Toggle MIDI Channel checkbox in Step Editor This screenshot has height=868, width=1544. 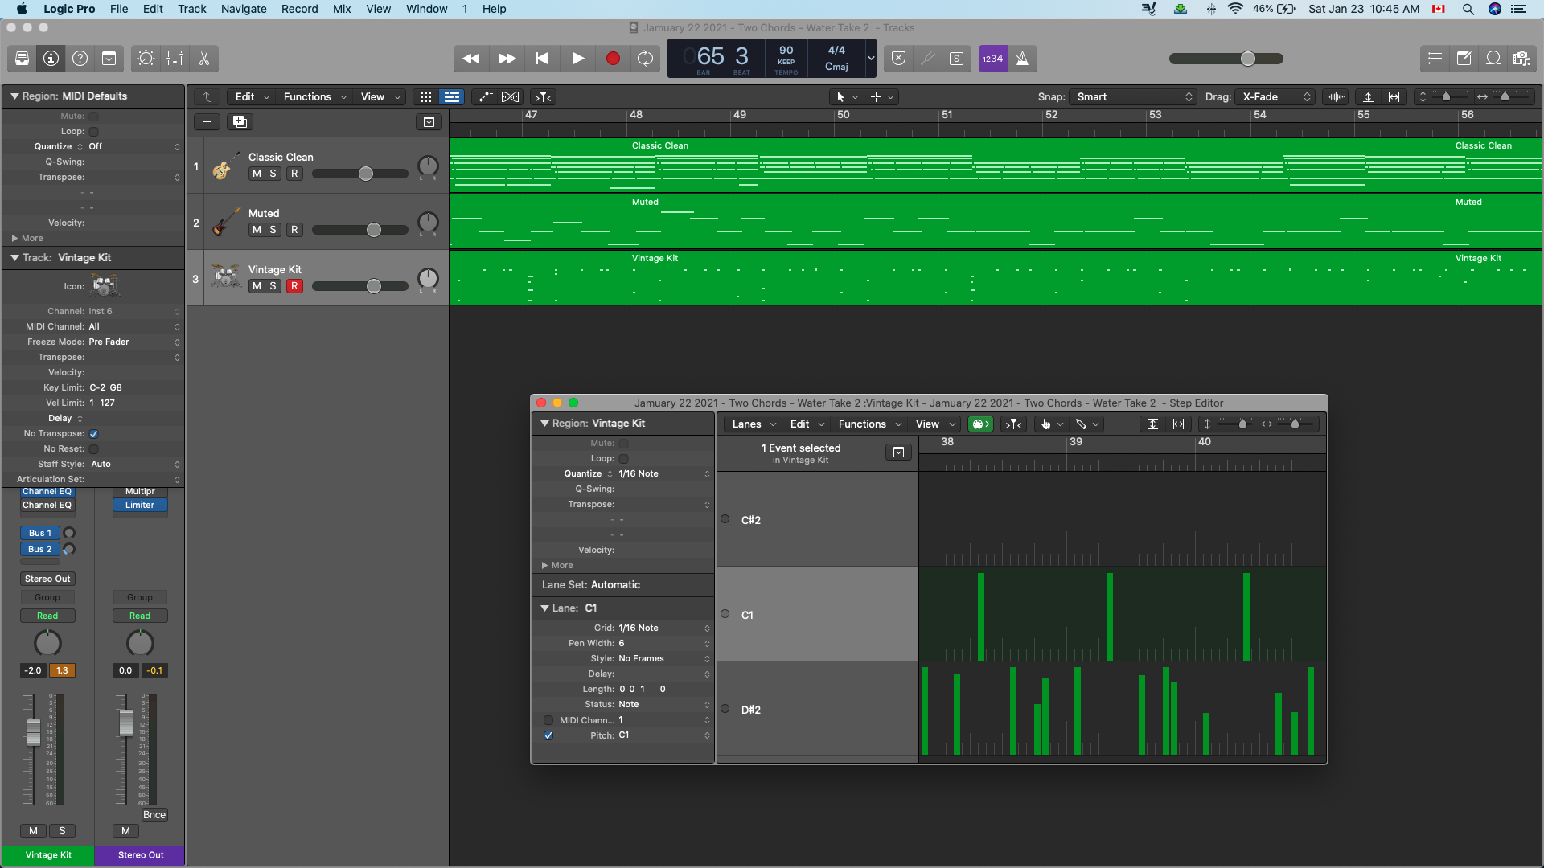(548, 720)
